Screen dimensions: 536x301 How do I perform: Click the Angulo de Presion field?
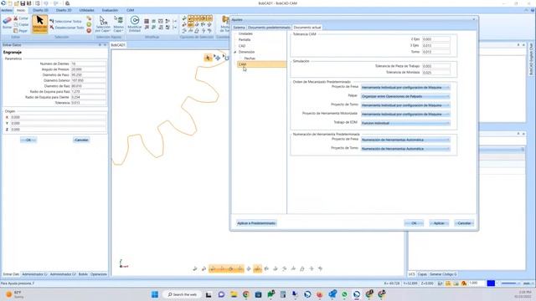(x=89, y=69)
